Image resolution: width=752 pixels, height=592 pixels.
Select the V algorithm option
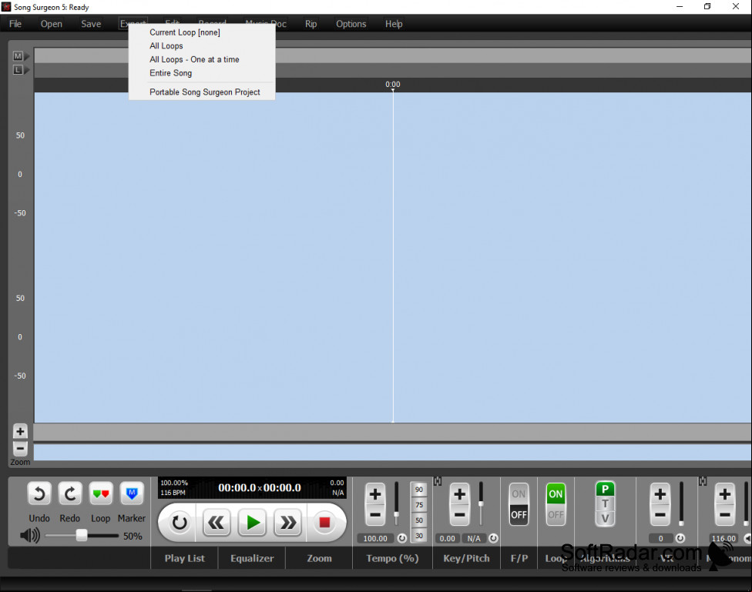605,519
